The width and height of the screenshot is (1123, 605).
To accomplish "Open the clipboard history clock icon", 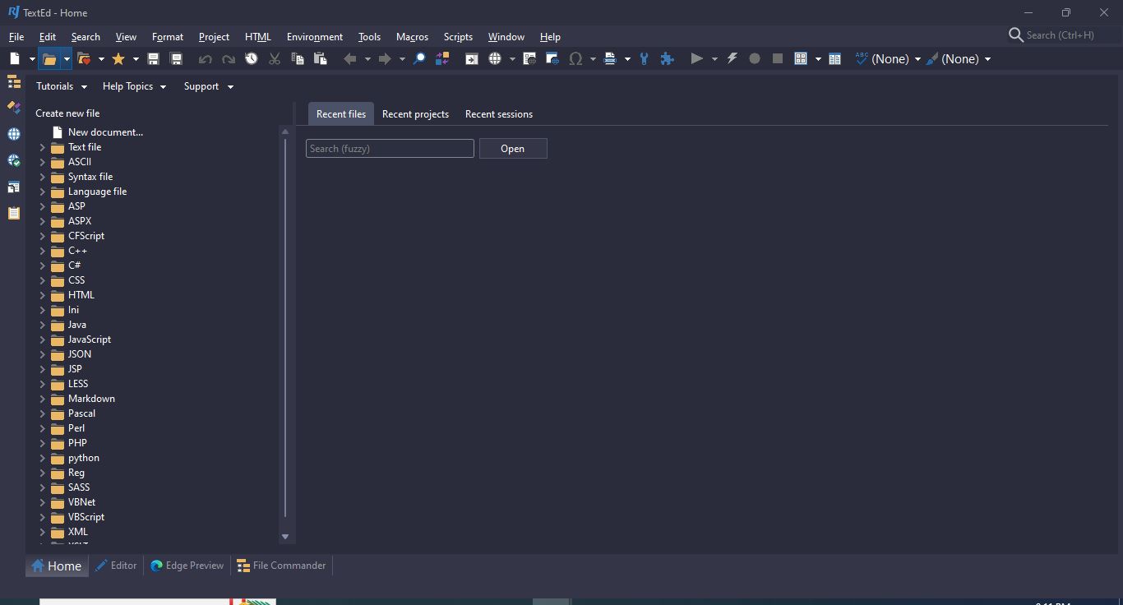I will [252, 59].
